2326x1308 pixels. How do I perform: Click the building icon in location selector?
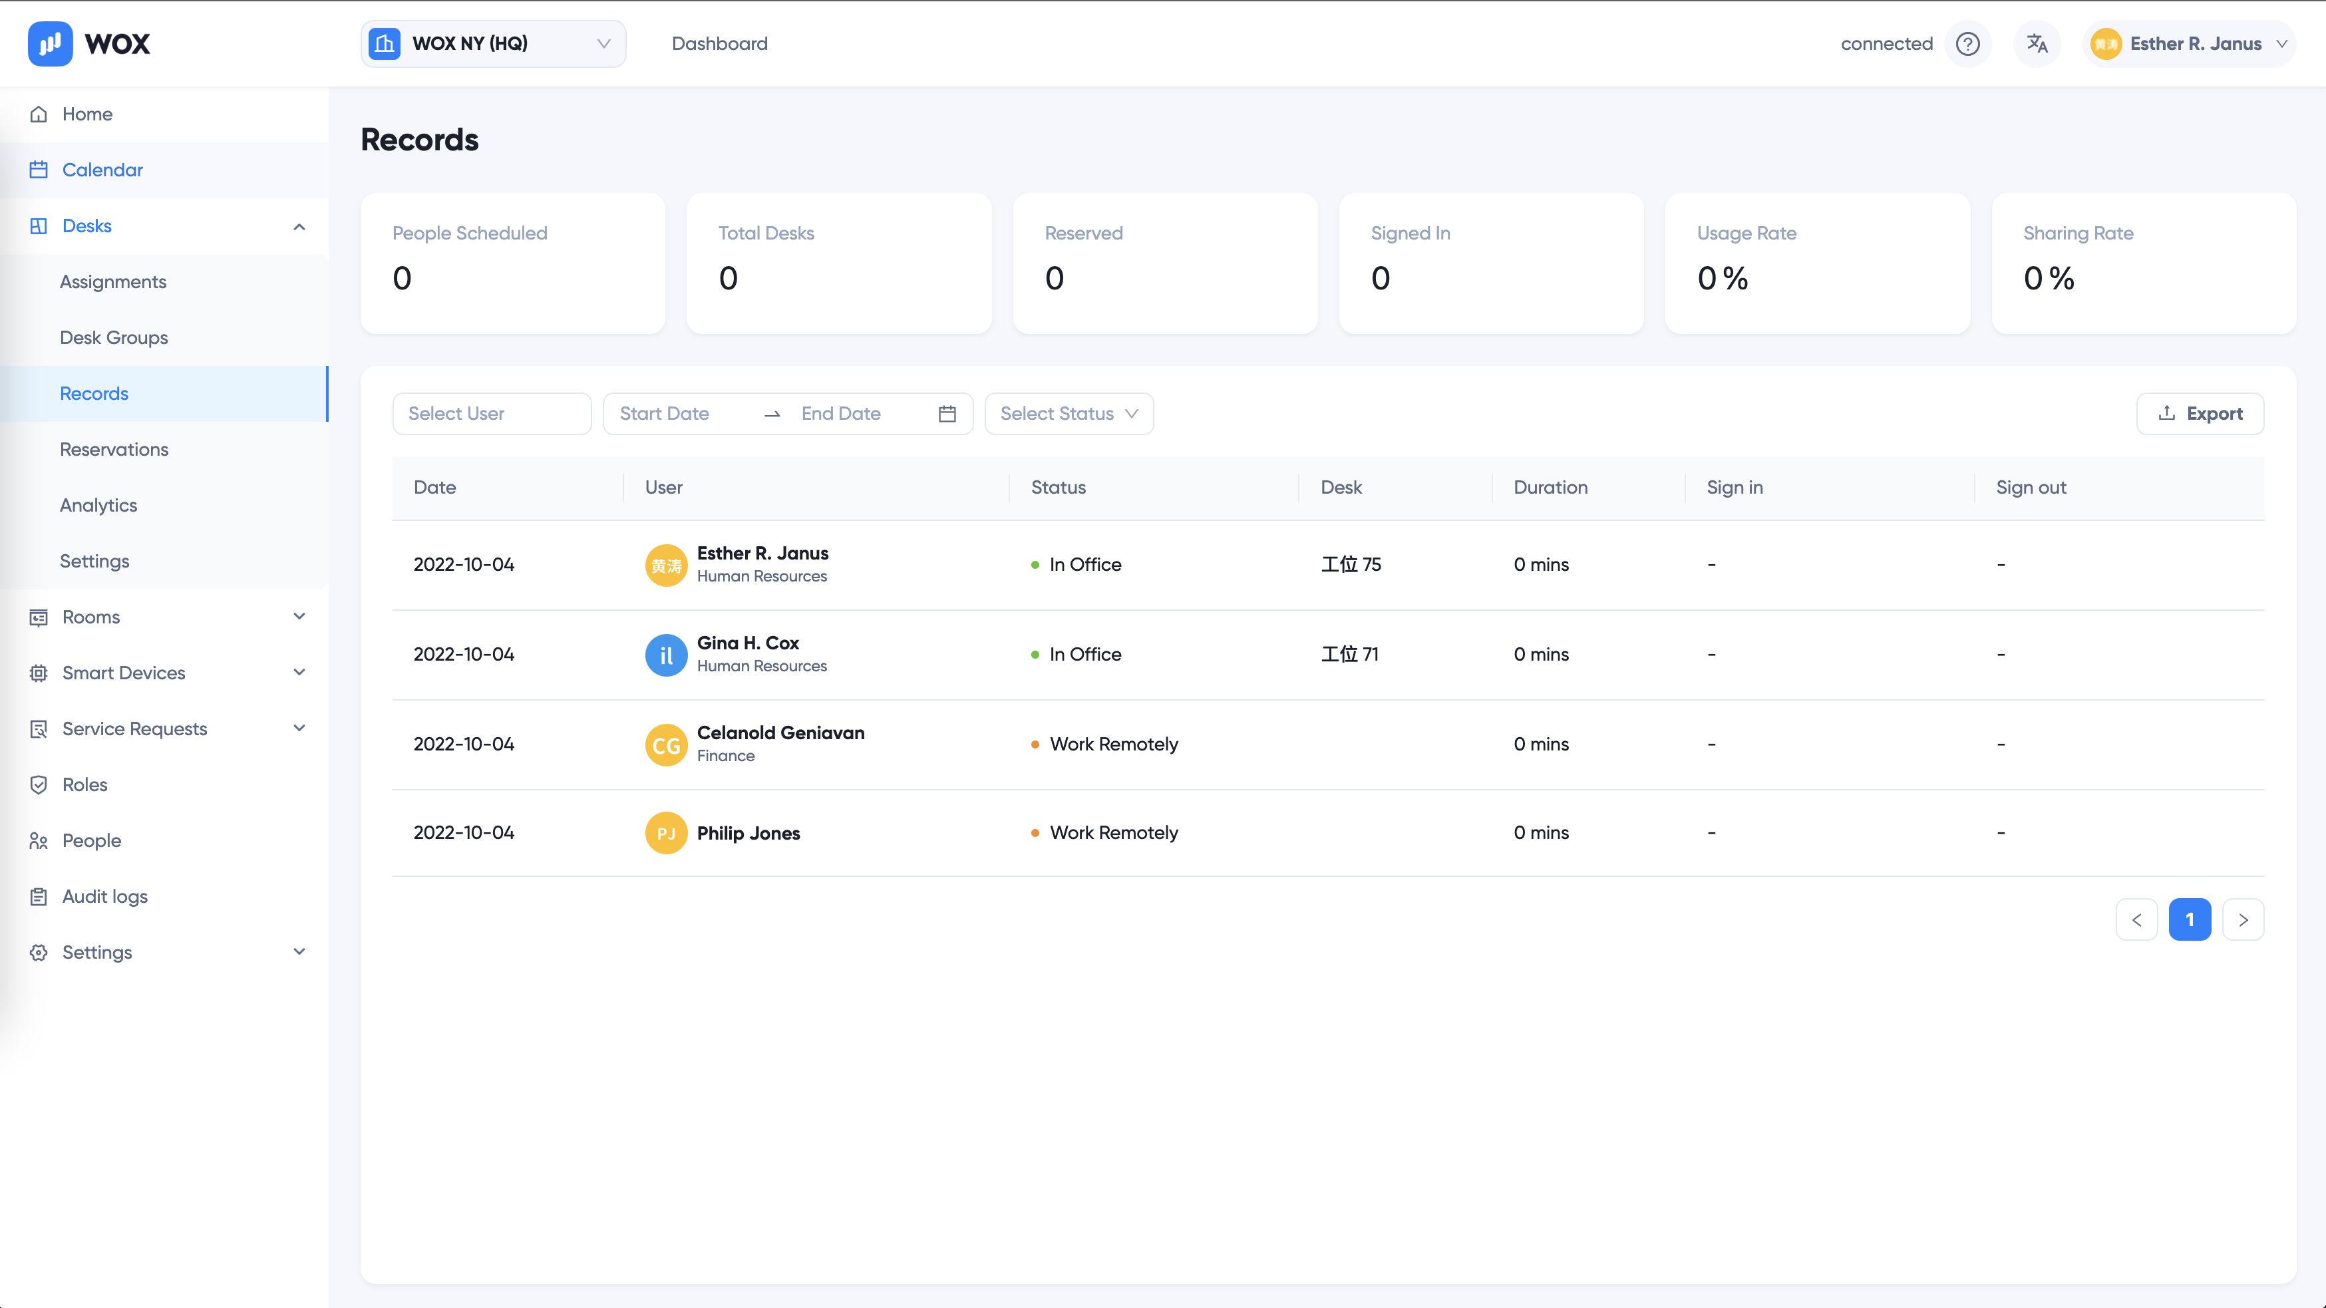[x=385, y=43]
